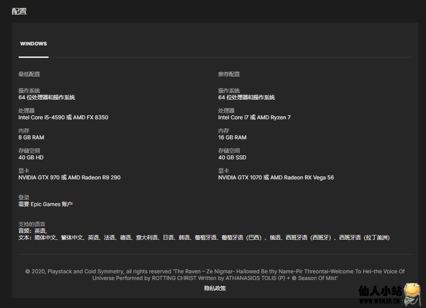The width and height of the screenshot is (426, 308).
Task: Open the 隐私政策 privacy policy link
Action: tap(215, 288)
